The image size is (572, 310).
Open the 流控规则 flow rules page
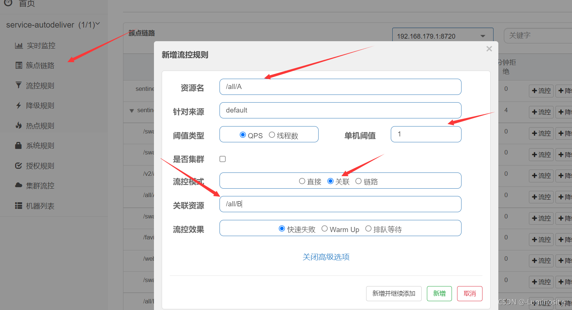pyautogui.click(x=40, y=86)
